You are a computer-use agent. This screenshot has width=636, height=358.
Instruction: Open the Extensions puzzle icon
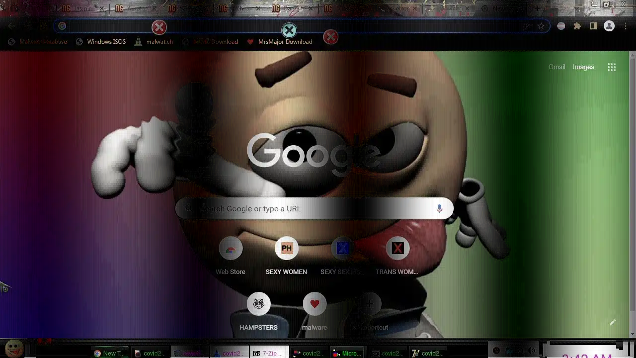(x=577, y=26)
